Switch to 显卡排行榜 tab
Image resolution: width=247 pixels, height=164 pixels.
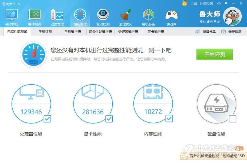[x=156, y=32]
